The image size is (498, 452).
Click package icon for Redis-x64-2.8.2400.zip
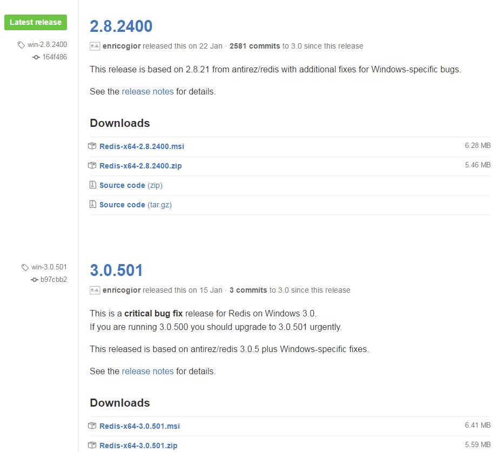(92, 165)
